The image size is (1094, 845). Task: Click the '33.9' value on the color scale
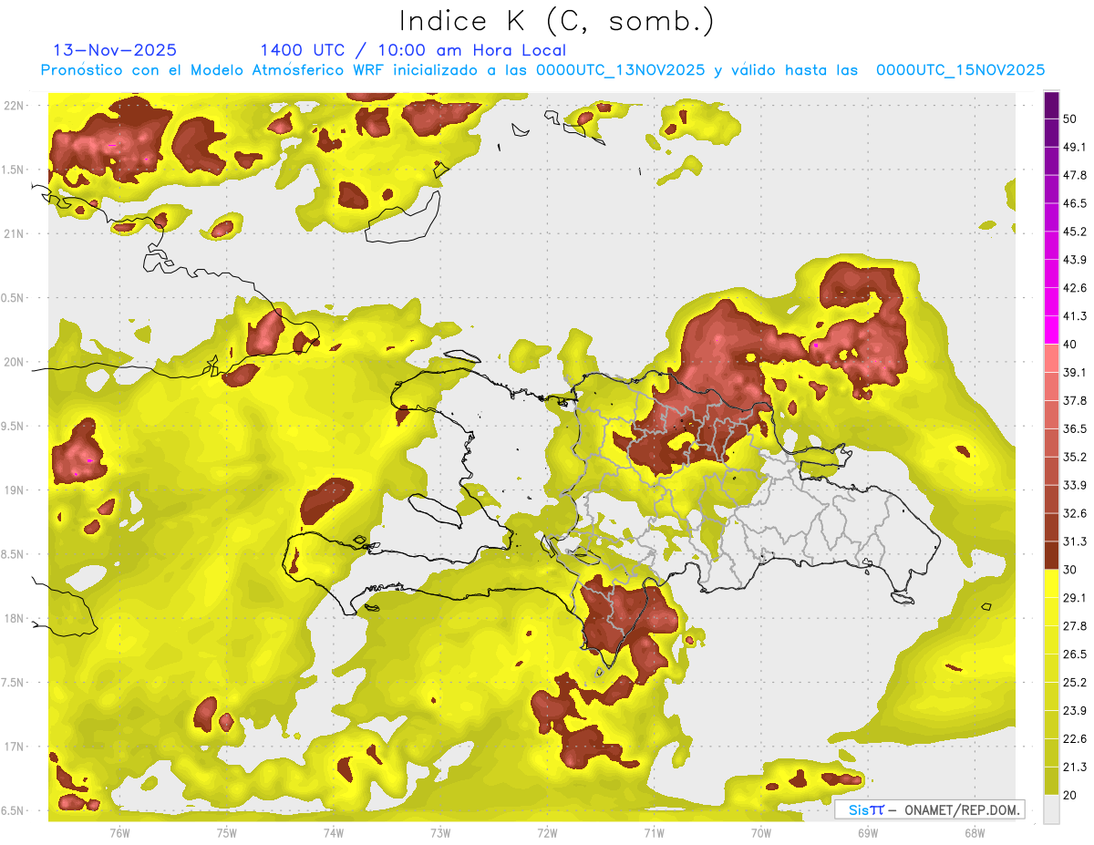click(1074, 485)
